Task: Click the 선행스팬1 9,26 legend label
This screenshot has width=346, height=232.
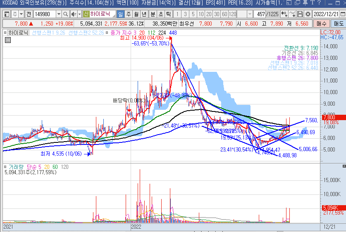Action: 48,33
